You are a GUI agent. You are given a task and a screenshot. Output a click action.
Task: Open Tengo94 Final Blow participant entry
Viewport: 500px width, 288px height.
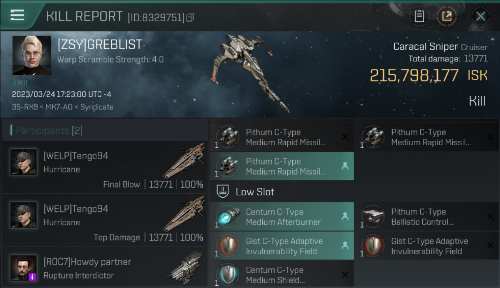pos(105,167)
